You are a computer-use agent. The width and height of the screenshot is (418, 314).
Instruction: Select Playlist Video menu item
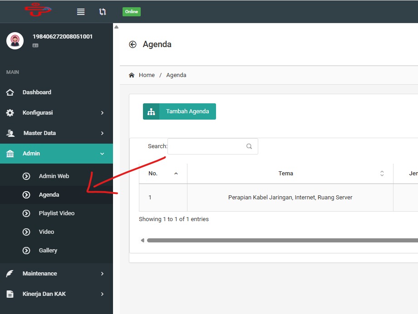(56, 213)
